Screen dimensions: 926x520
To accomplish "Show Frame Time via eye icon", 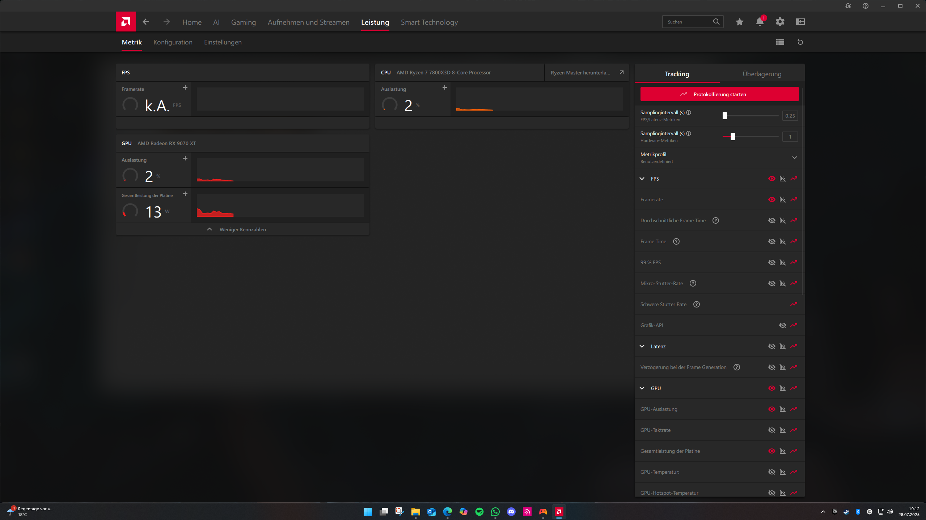I will pyautogui.click(x=771, y=241).
